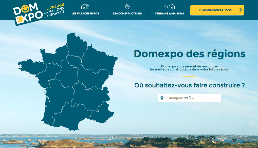Open the Terrains & Maisons menu label
This screenshot has width=258, height=148.
point(169,13)
